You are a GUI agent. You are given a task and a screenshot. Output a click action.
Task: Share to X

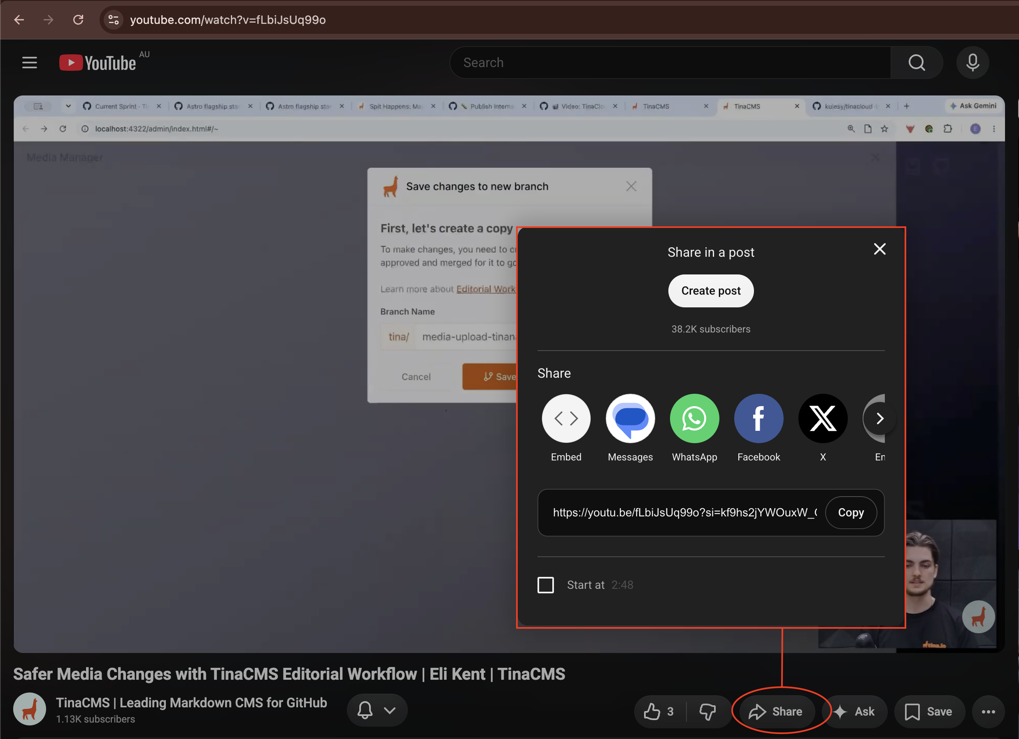pos(823,428)
